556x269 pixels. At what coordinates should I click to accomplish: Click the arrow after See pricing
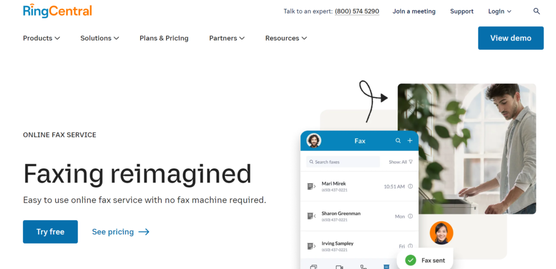click(x=143, y=232)
